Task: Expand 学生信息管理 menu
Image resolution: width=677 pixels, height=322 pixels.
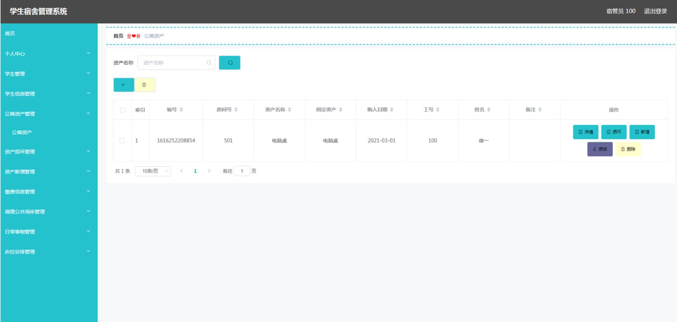Action: 49,94
